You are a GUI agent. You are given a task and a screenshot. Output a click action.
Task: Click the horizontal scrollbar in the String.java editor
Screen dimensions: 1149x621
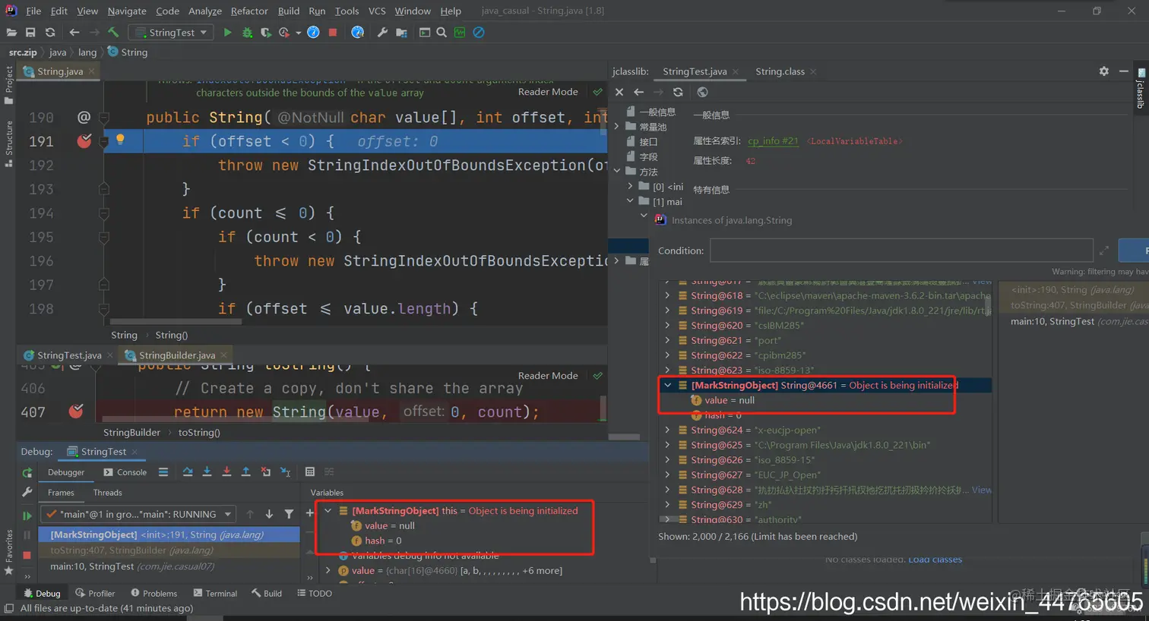click(176, 322)
